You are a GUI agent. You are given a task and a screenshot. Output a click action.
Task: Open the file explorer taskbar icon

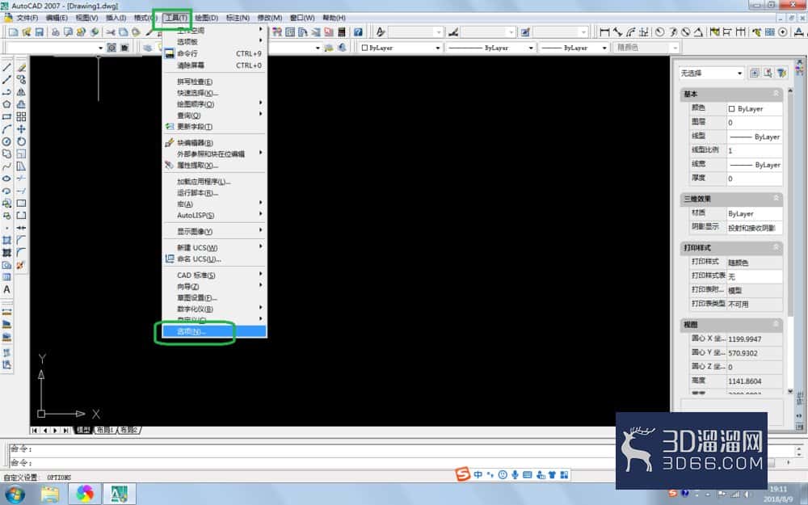(x=50, y=494)
